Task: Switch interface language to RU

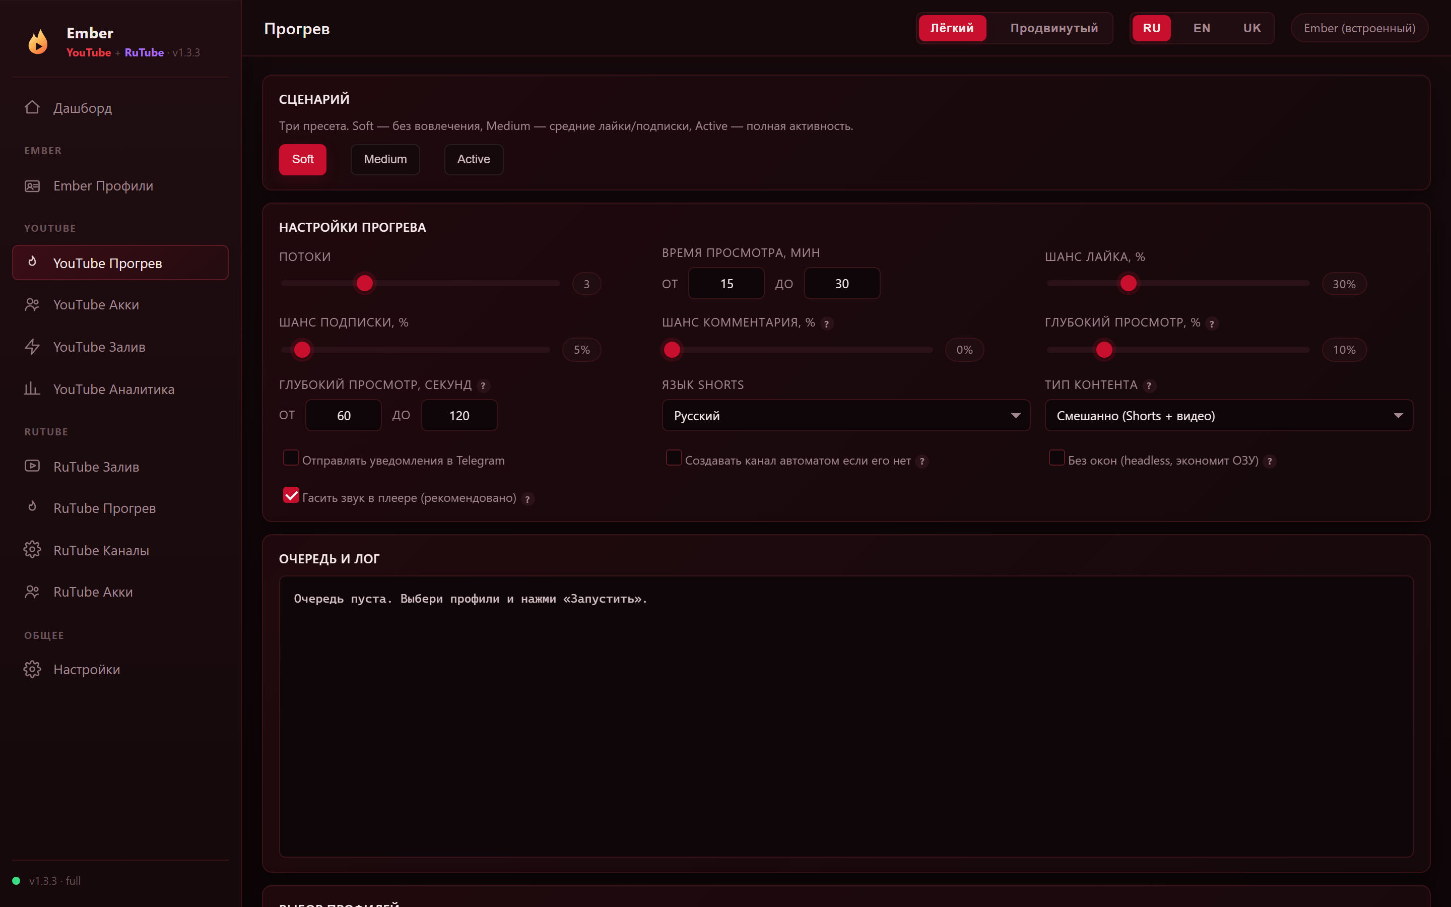Action: tap(1152, 28)
